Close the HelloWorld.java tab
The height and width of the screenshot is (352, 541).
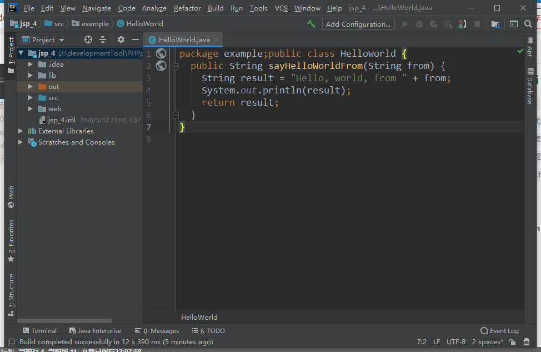[216, 39]
